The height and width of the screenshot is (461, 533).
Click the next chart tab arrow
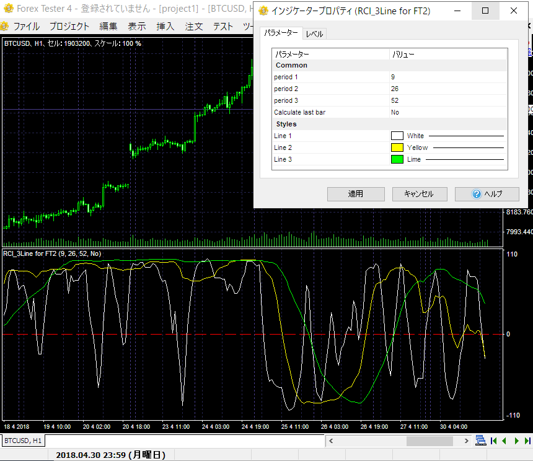point(516,441)
